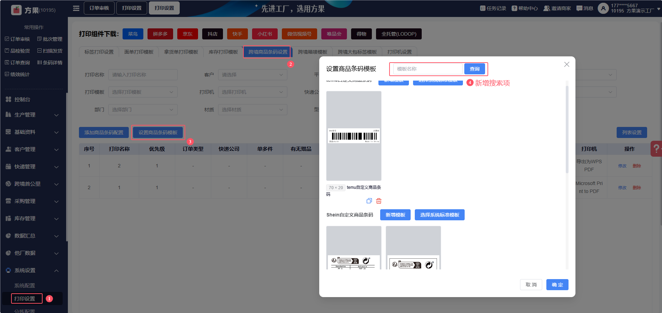Open 订单查询 shortcut

[x=17, y=63]
